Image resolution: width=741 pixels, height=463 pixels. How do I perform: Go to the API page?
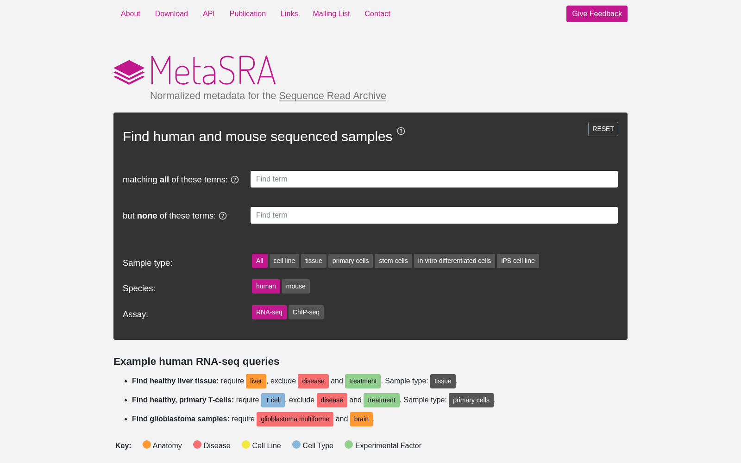pos(209,14)
